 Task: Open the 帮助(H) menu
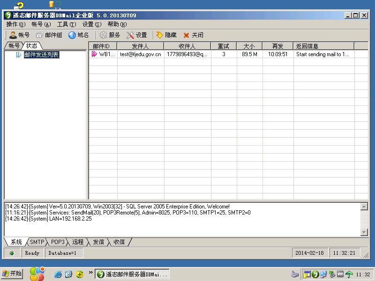(x=117, y=24)
